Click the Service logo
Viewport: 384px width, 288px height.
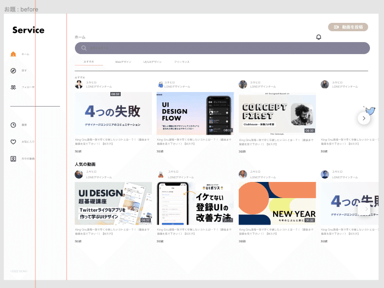coord(29,30)
